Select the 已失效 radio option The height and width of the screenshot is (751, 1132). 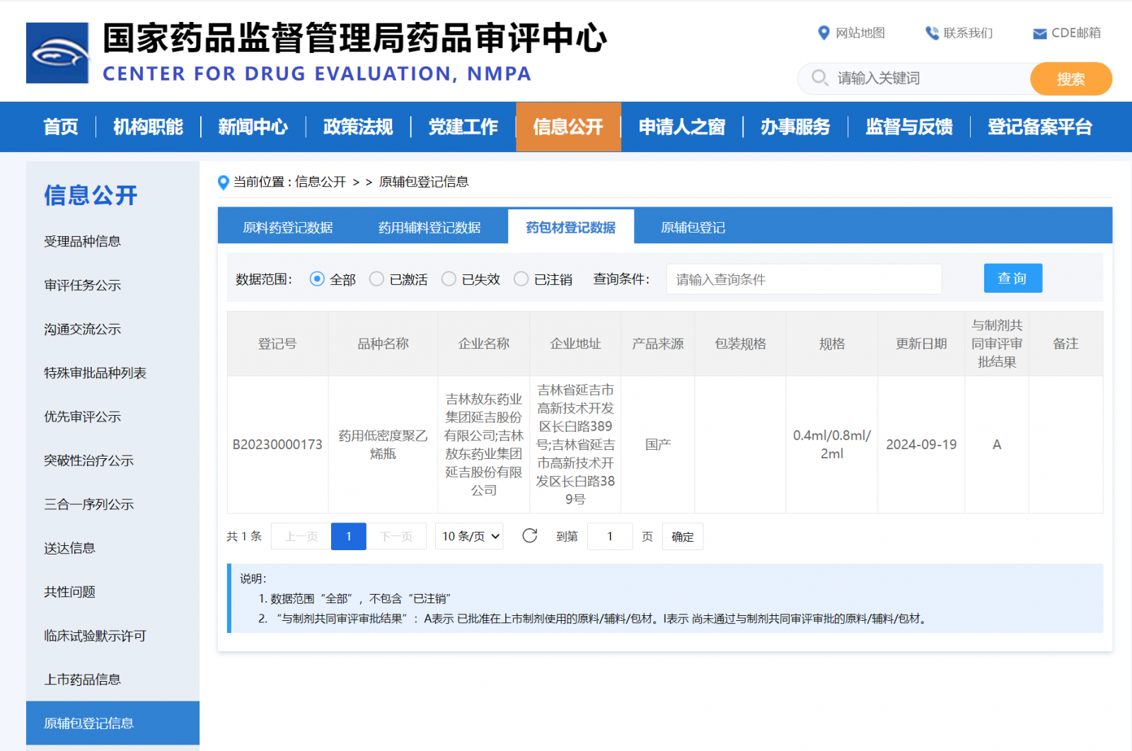tap(449, 279)
